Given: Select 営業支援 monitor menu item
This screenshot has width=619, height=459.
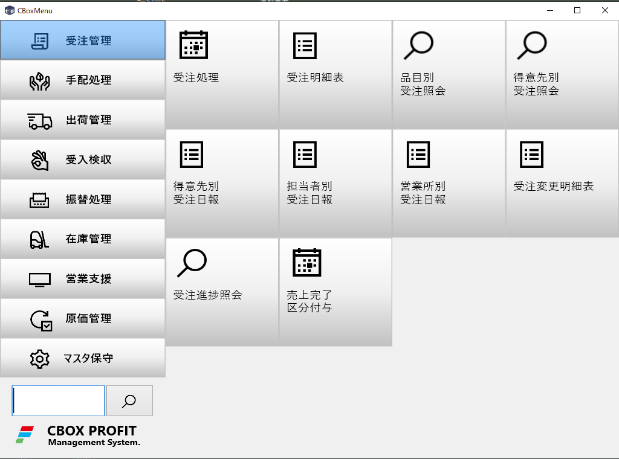Looking at the screenshot, I should pyautogui.click(x=83, y=279).
